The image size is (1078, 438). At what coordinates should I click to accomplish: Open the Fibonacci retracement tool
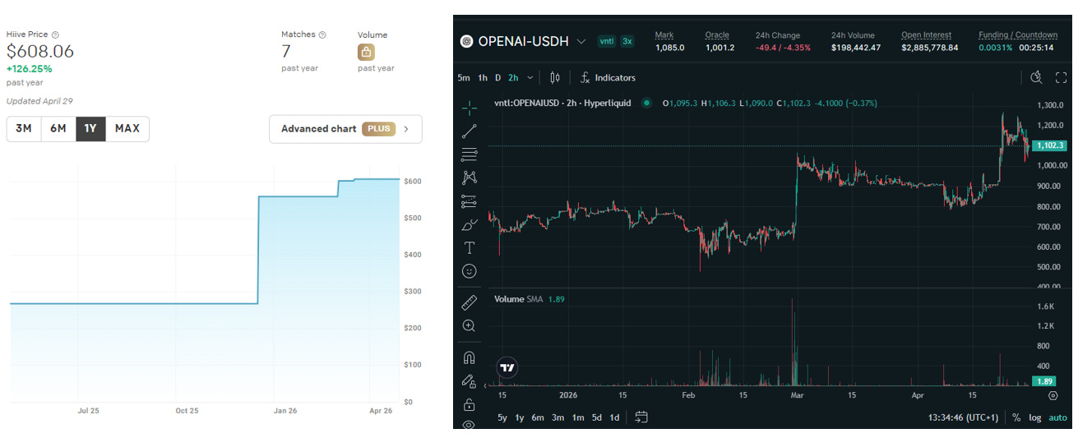[x=469, y=154]
